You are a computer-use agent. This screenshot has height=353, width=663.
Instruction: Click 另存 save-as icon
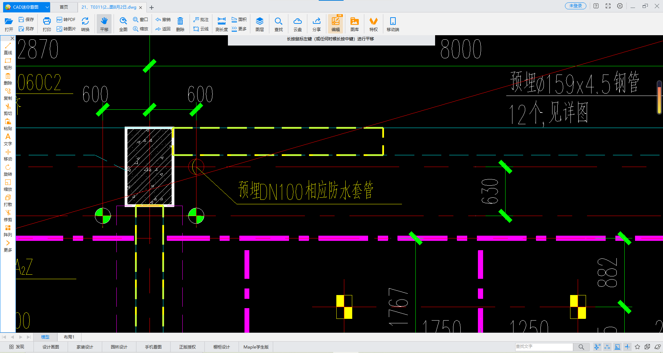pyautogui.click(x=26, y=29)
